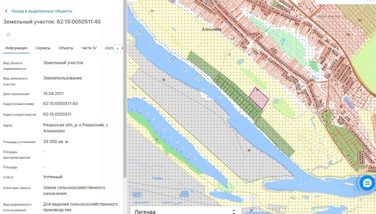The image size is (376, 214).
Task: Click the info panel vertical scrollbar
Action: [125, 88]
